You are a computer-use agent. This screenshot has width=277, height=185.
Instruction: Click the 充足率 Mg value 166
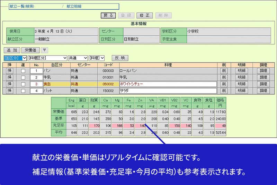(x=117, y=126)
